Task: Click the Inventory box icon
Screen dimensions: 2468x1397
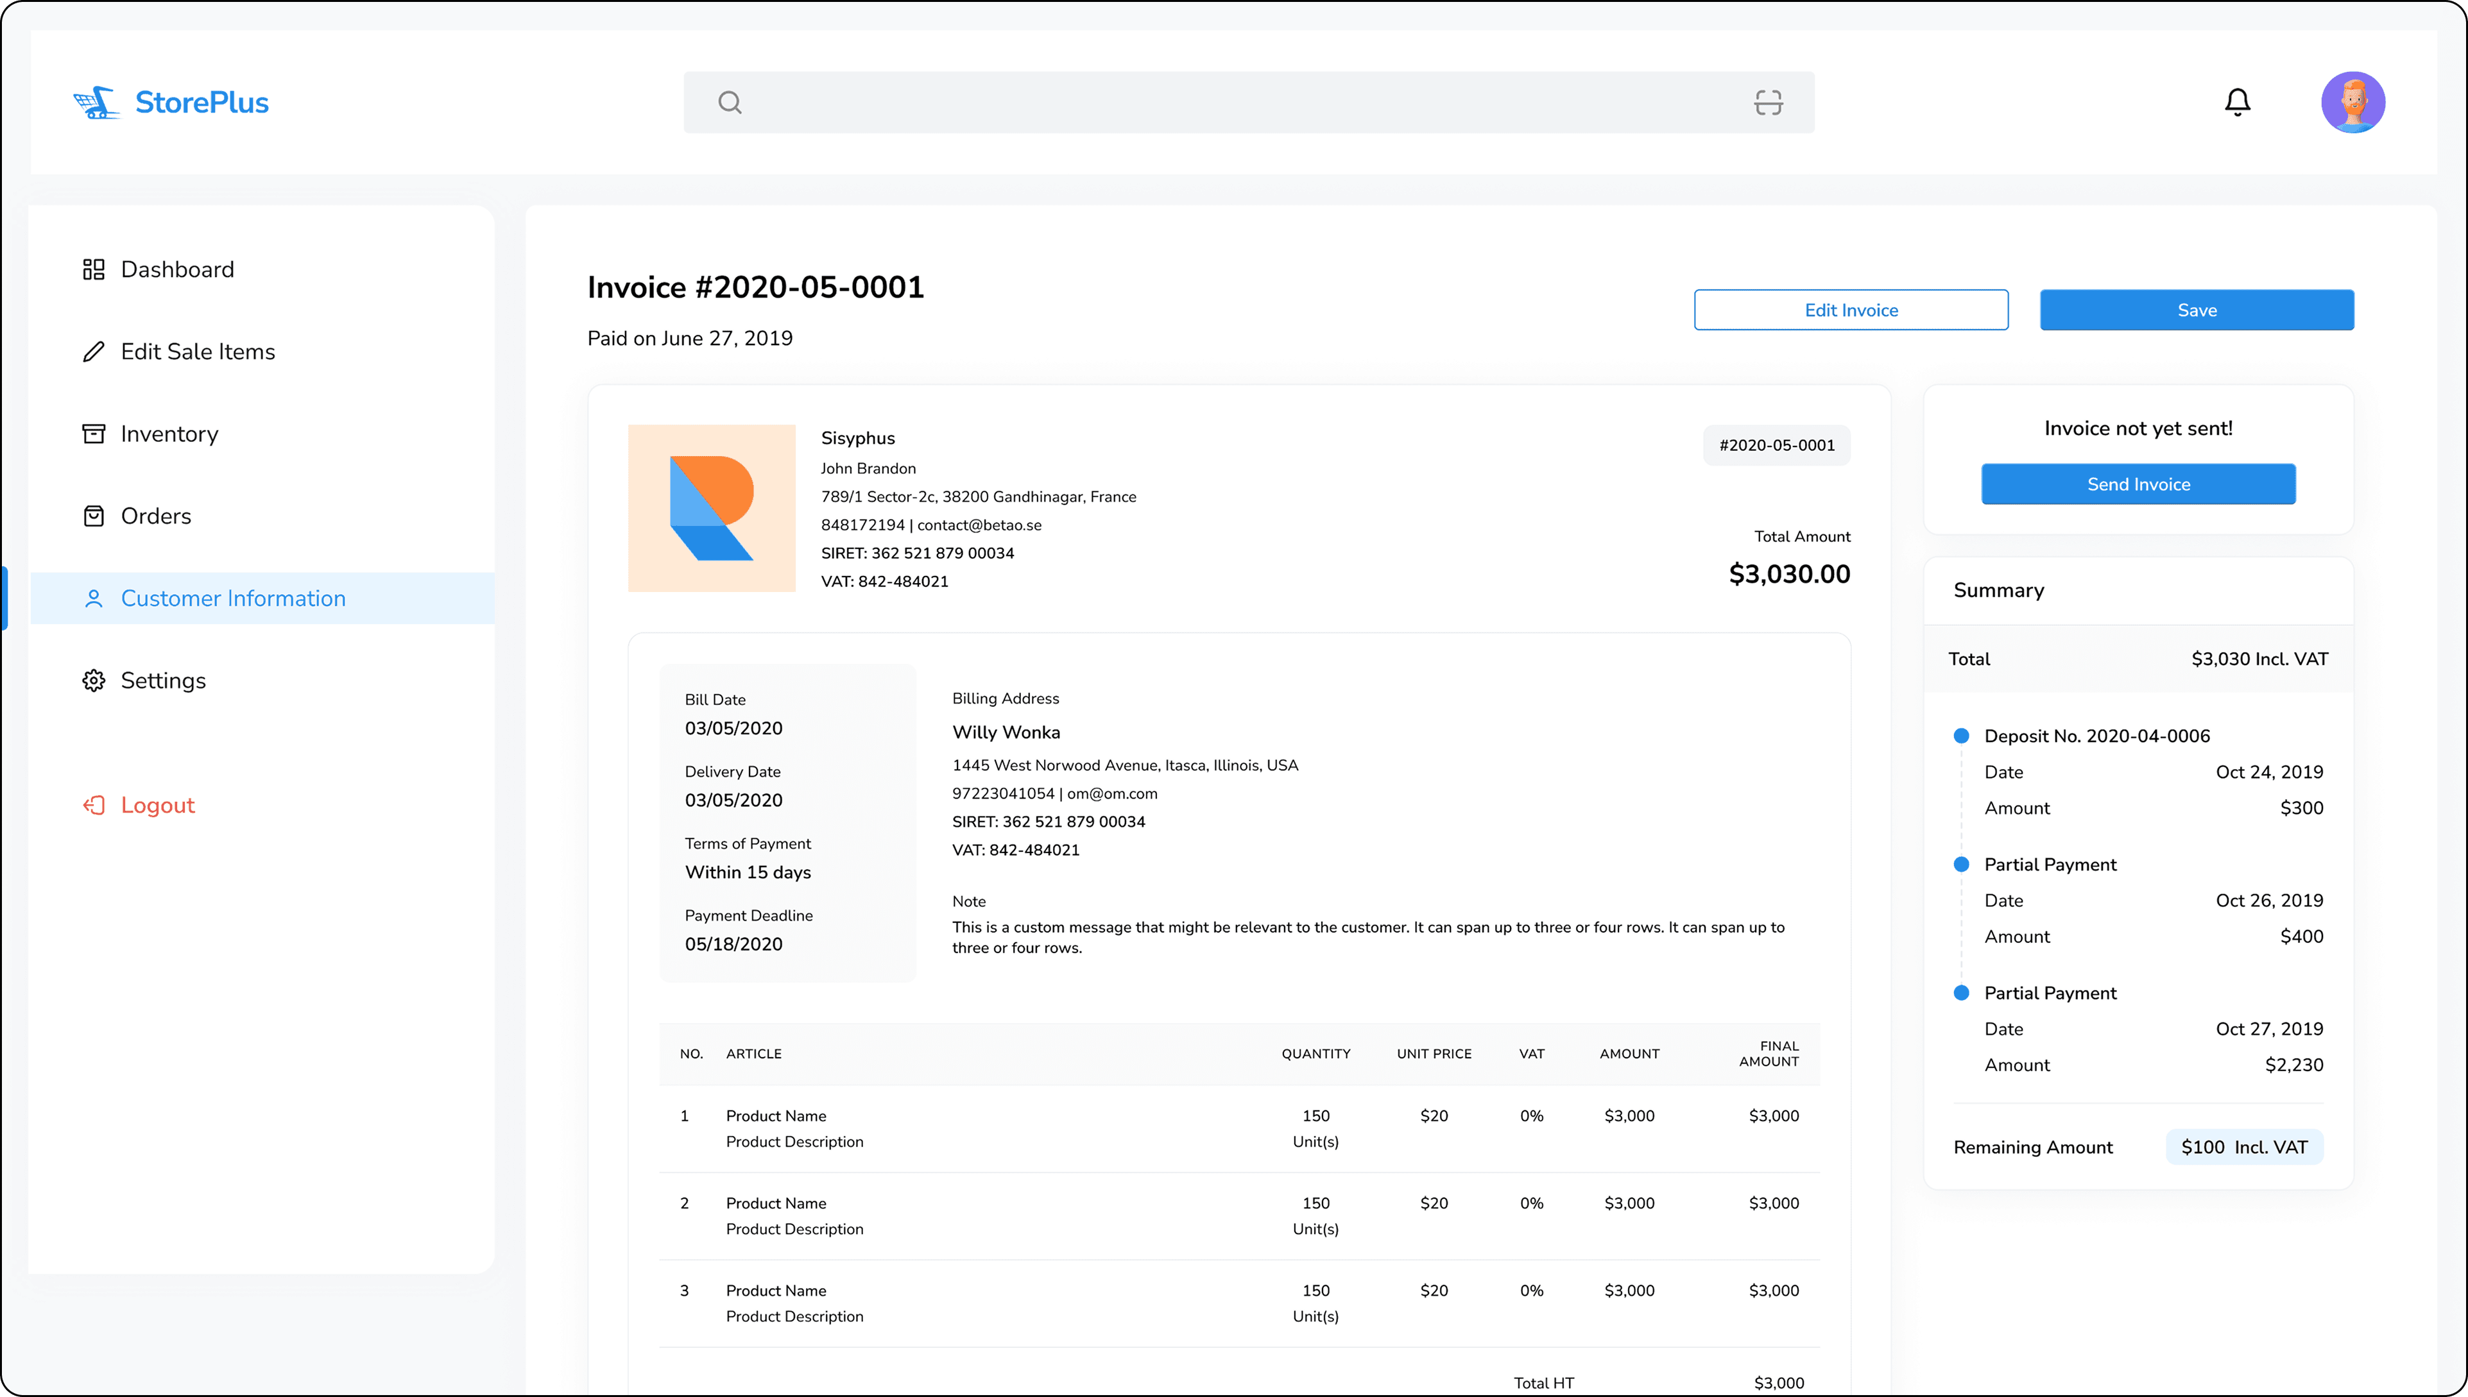Action: pyautogui.click(x=93, y=435)
